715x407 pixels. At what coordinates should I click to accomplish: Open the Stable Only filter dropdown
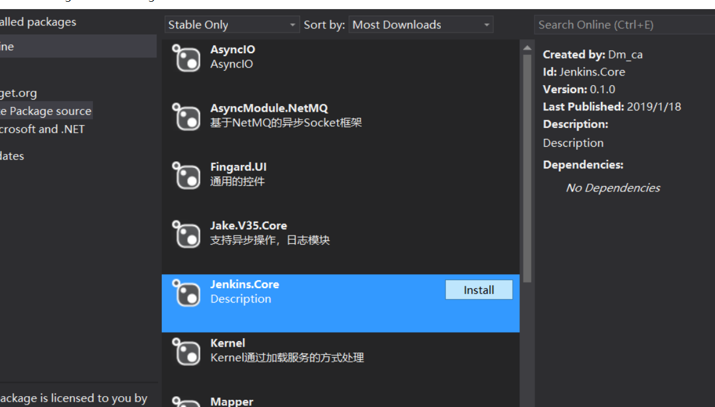click(x=232, y=25)
